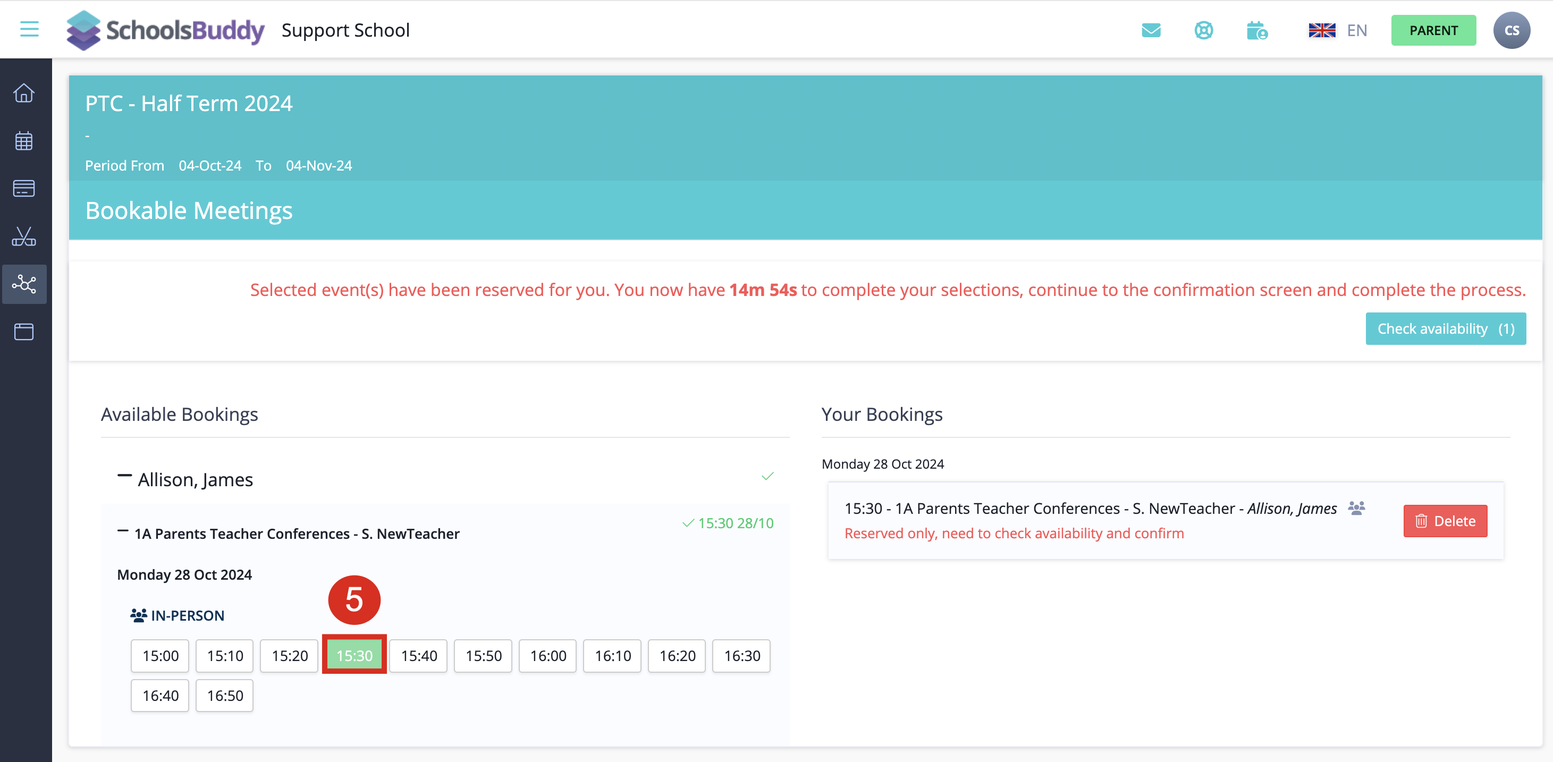The width and height of the screenshot is (1553, 762).
Task: Collapse 1A Parents Teacher Conferences row
Action: (x=123, y=531)
